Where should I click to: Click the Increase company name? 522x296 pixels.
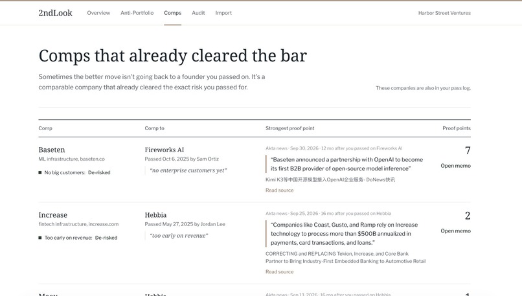point(52,215)
